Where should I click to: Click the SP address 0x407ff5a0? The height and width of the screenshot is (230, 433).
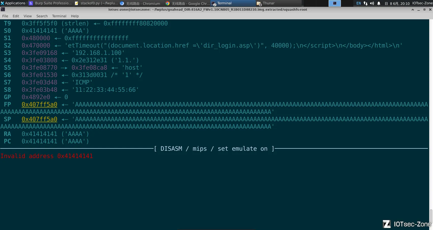click(x=39, y=119)
